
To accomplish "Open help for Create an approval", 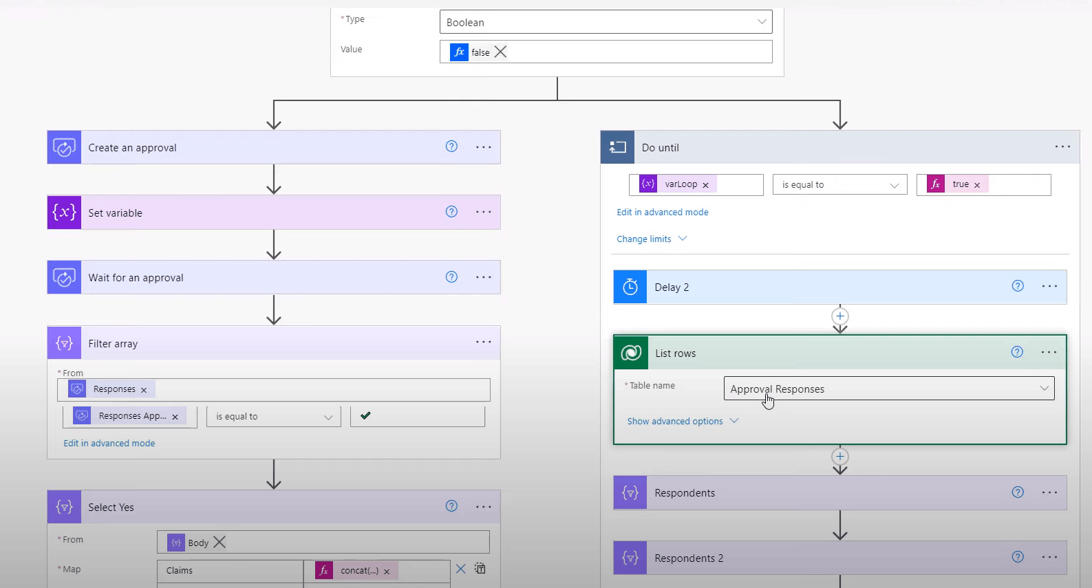I will coord(451,146).
